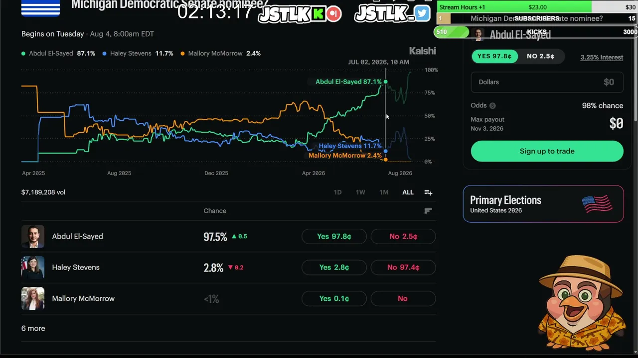Screen dimensions: 638x358
Task: Open Mallory McMorrow's profile photo in the candidate list
Action: (x=33, y=298)
